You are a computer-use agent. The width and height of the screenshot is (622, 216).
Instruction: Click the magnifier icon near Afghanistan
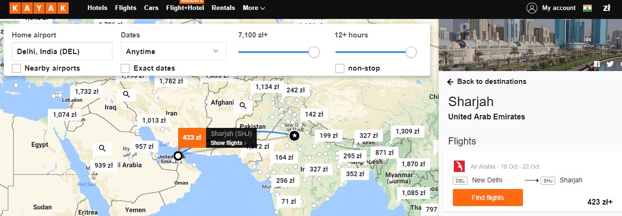(x=243, y=105)
